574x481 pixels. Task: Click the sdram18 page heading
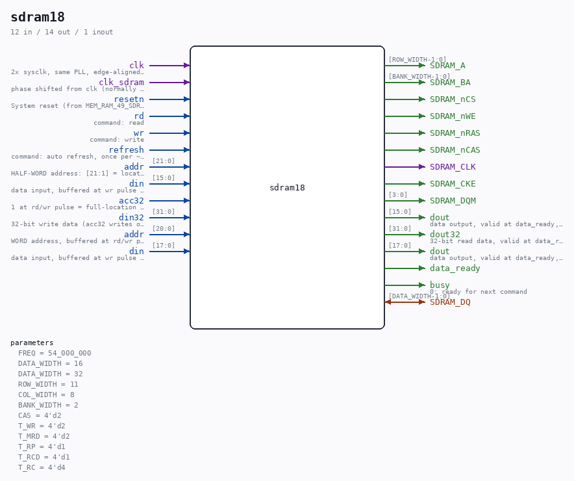38,17
